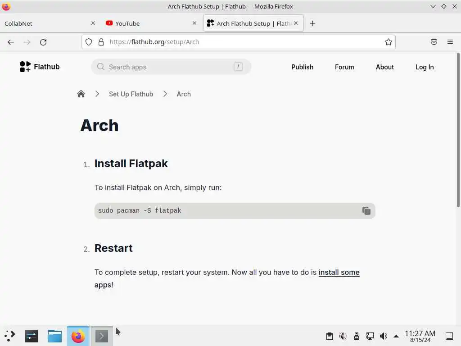Switch to the CollabNet tab

(47, 23)
